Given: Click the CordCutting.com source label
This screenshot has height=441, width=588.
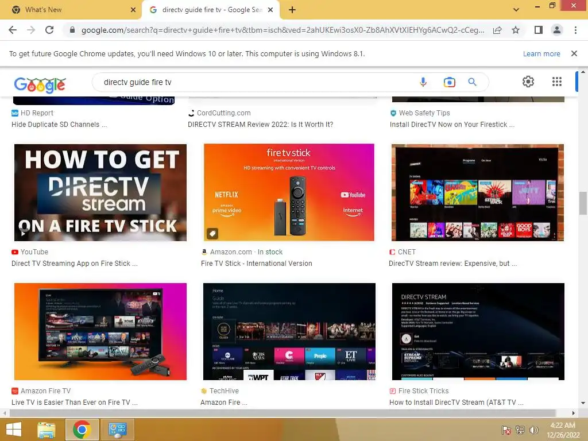Looking at the screenshot, I should (x=223, y=113).
